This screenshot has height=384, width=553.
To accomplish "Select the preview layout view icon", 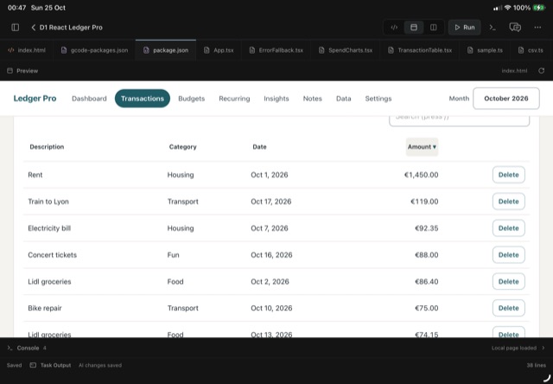I will pos(414,27).
